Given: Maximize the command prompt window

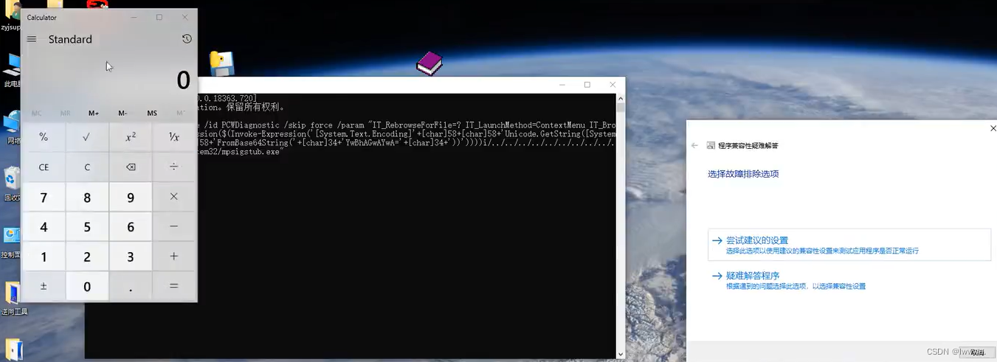Looking at the screenshot, I should 587,85.
